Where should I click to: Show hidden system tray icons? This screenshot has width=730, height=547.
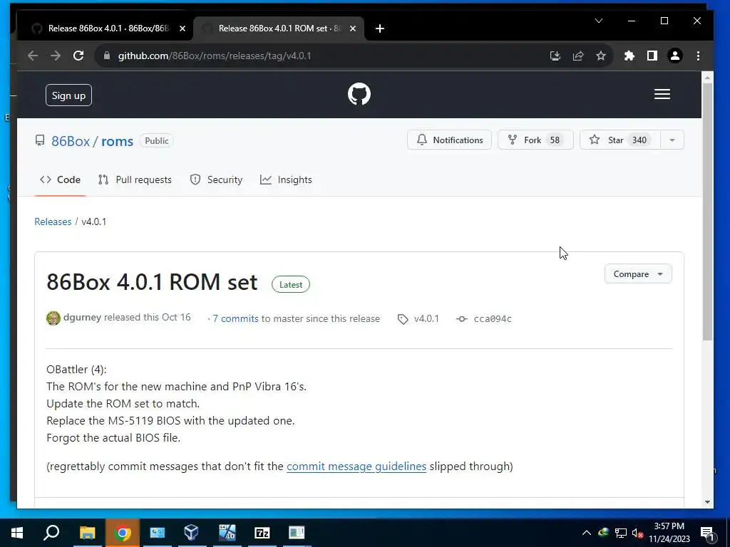pyautogui.click(x=587, y=533)
